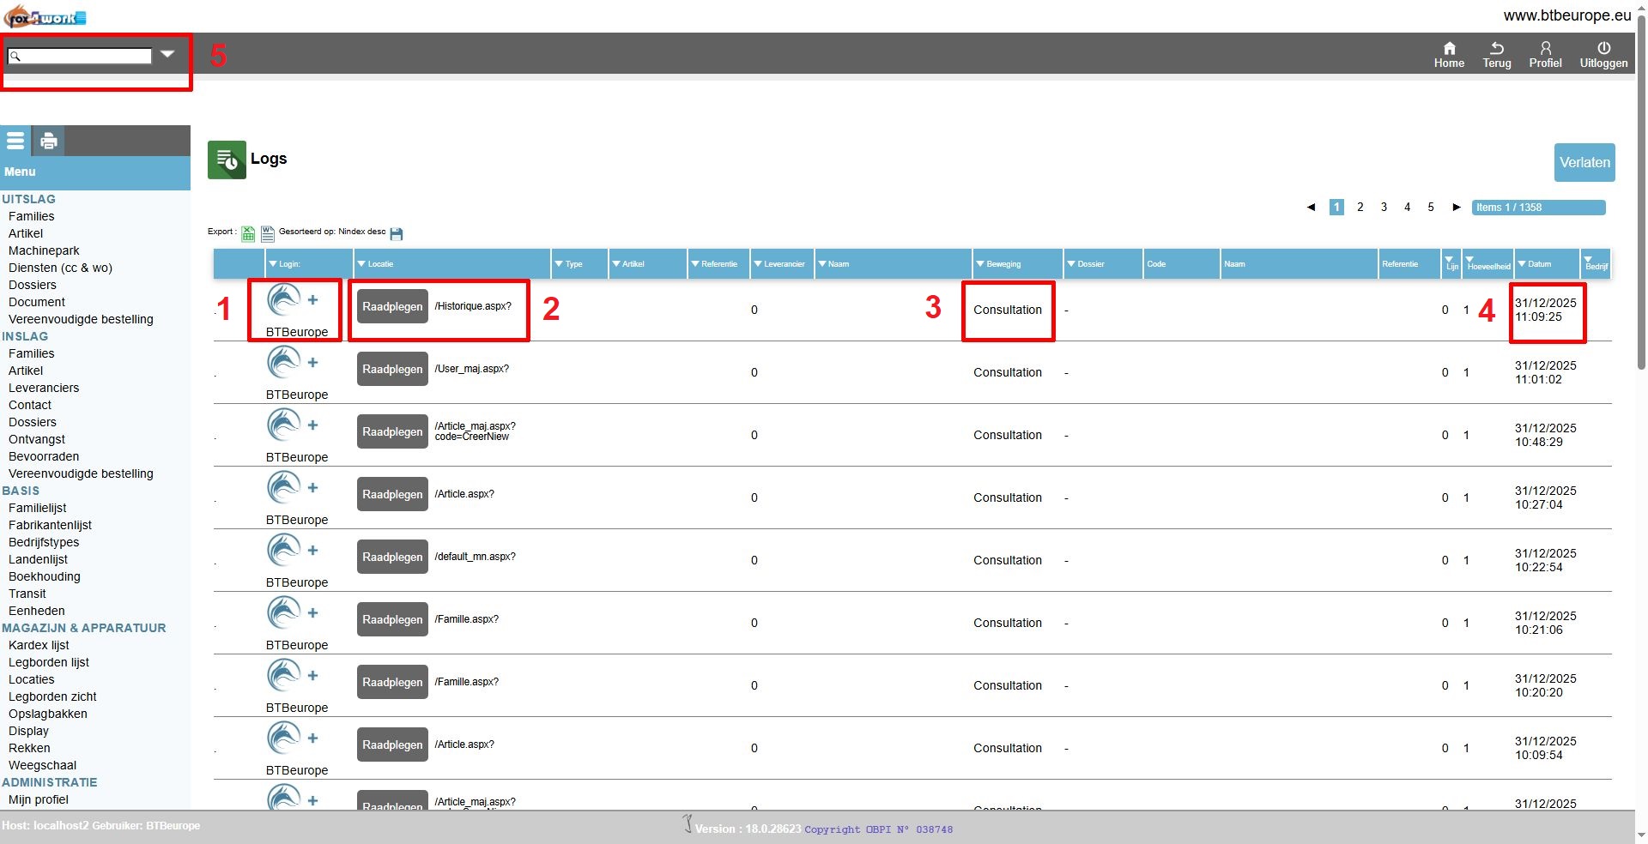The height and width of the screenshot is (844, 1648).
Task: Click the search input field
Action: [80, 56]
